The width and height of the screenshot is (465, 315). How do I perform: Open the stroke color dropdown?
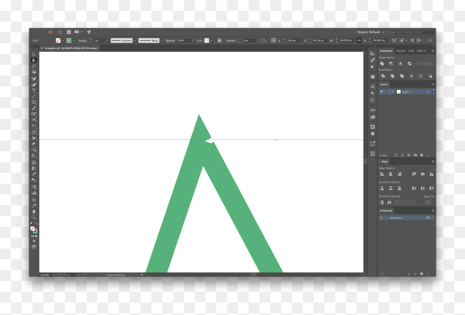click(74, 41)
